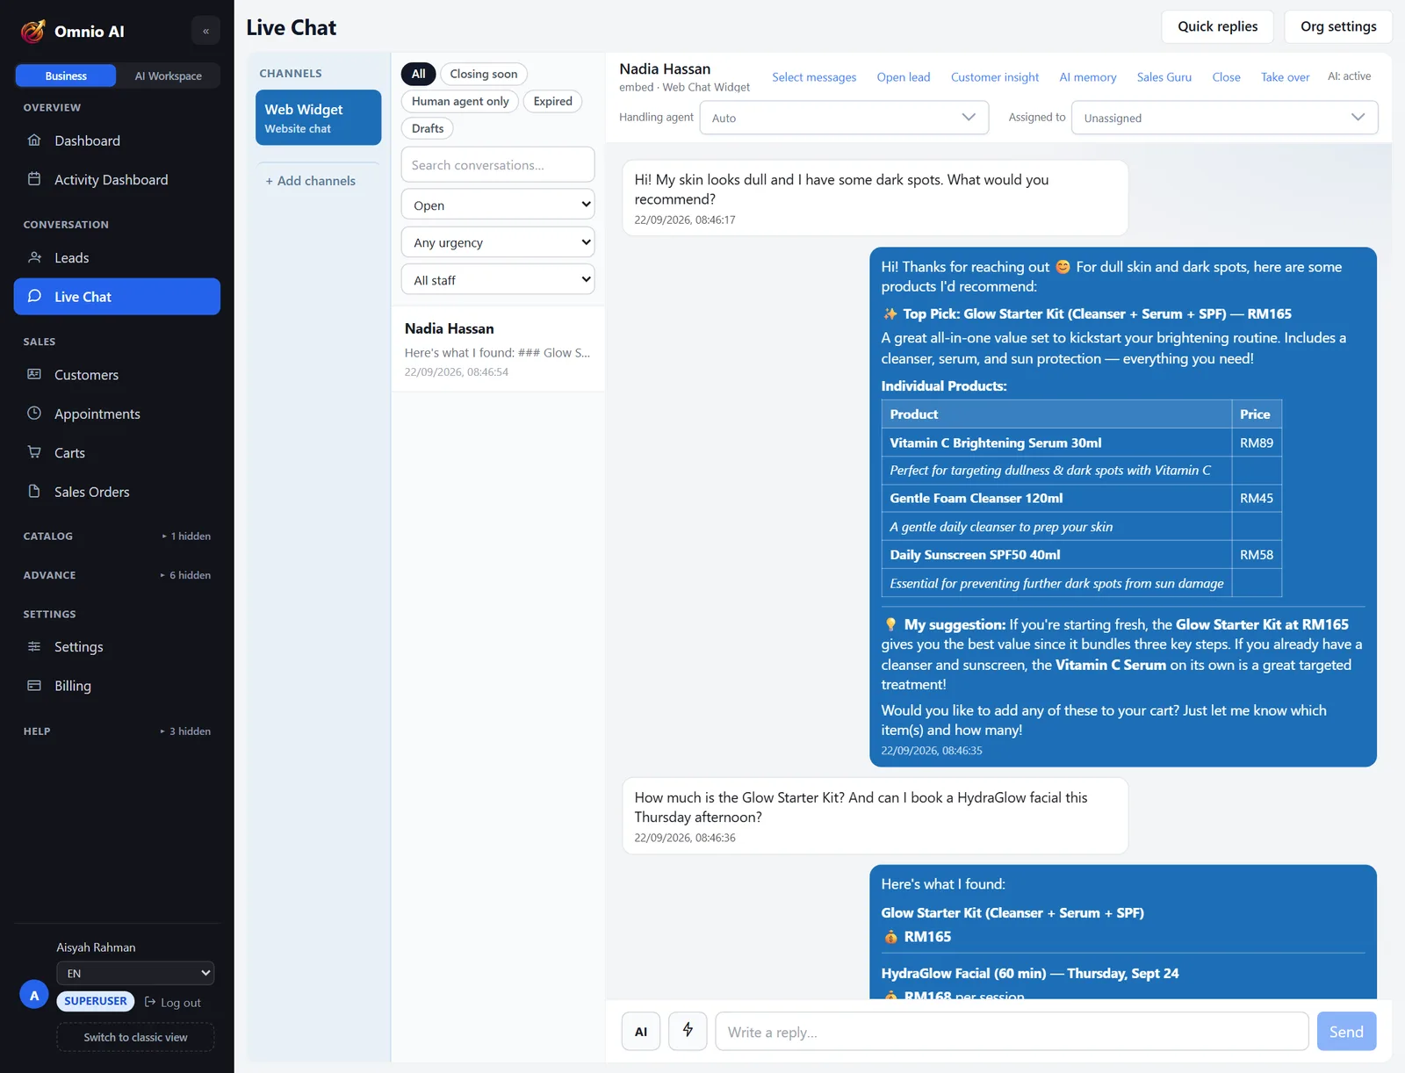Click the Sales Orders document icon
1405x1073 pixels.
34,491
